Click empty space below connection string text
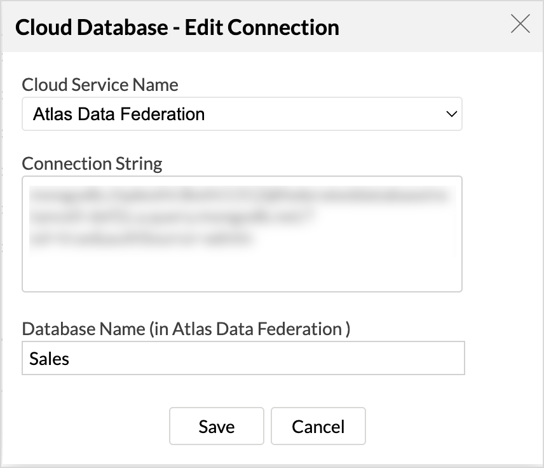544x468 pixels. tap(241, 270)
